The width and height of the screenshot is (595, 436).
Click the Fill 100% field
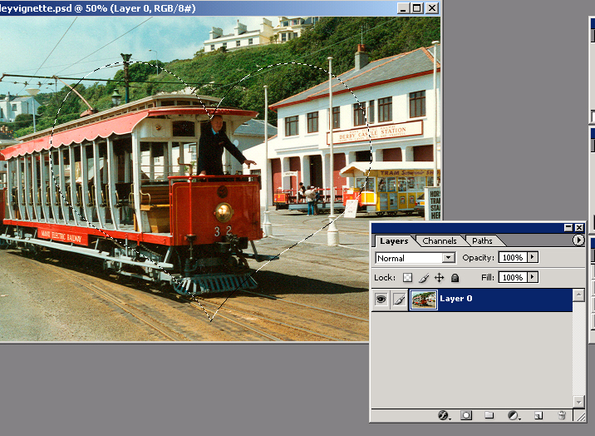tap(513, 277)
